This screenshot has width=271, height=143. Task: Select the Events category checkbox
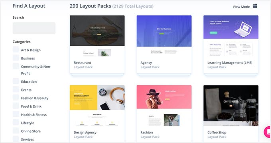coord(16,89)
